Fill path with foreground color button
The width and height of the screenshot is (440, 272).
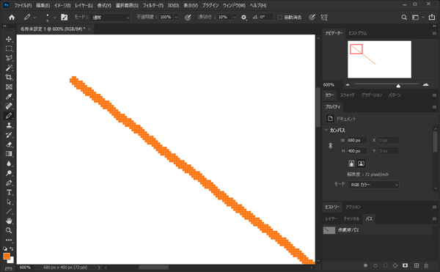point(365,265)
